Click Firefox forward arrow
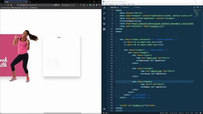203x114 pixels. click(x=5, y=5)
